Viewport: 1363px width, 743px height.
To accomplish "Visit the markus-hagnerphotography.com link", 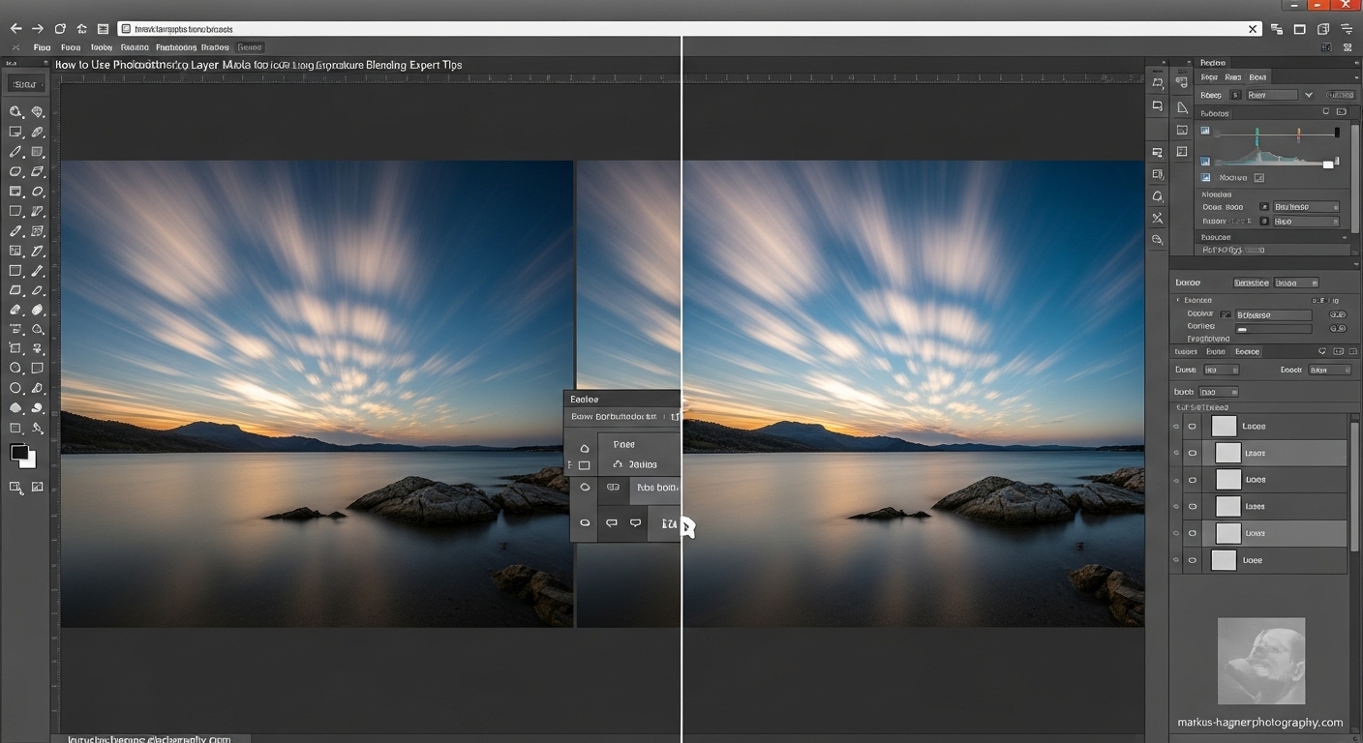I will pyautogui.click(x=1261, y=722).
